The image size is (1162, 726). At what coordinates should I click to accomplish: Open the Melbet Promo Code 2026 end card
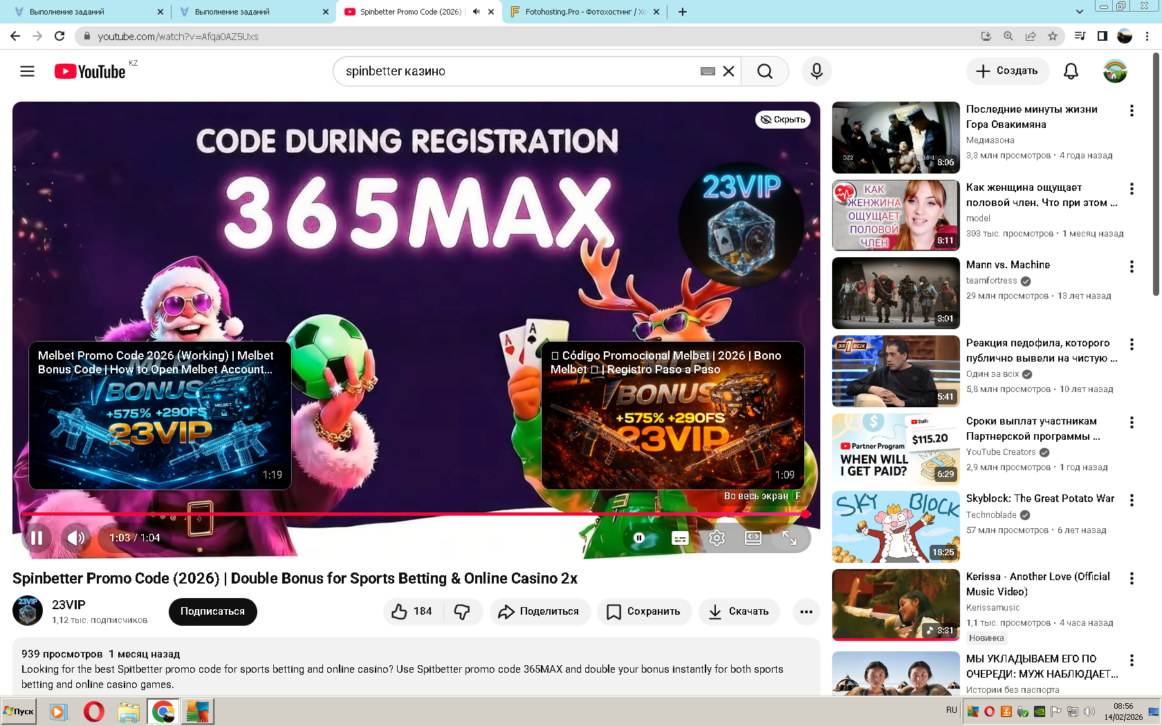160,416
